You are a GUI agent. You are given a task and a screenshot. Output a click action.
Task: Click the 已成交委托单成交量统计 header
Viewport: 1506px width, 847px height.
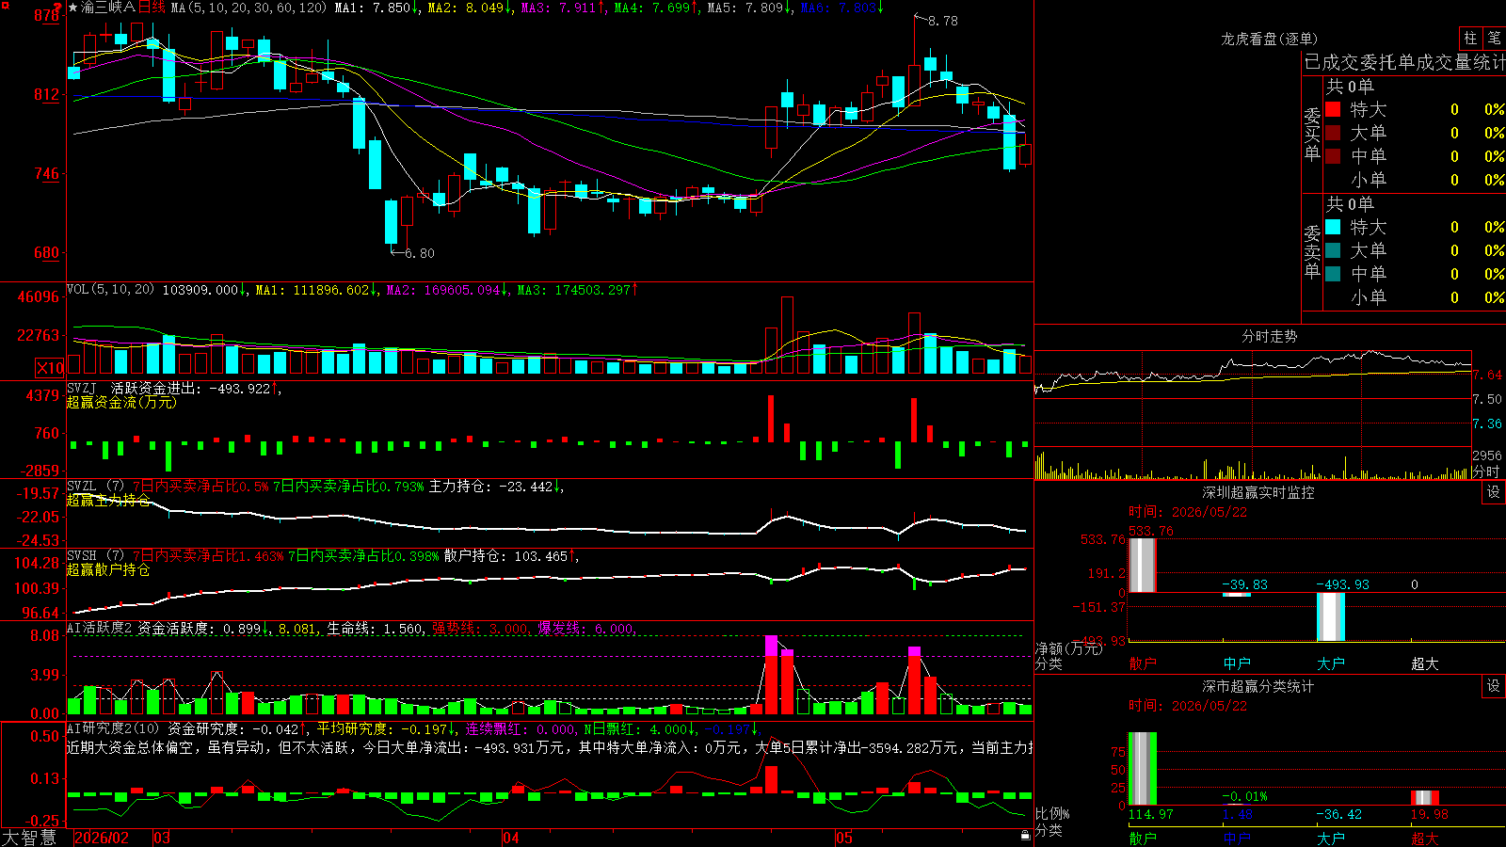click(x=1404, y=62)
